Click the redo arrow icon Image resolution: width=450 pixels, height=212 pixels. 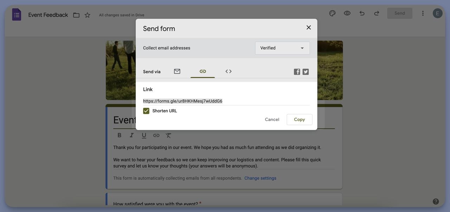coord(377,13)
